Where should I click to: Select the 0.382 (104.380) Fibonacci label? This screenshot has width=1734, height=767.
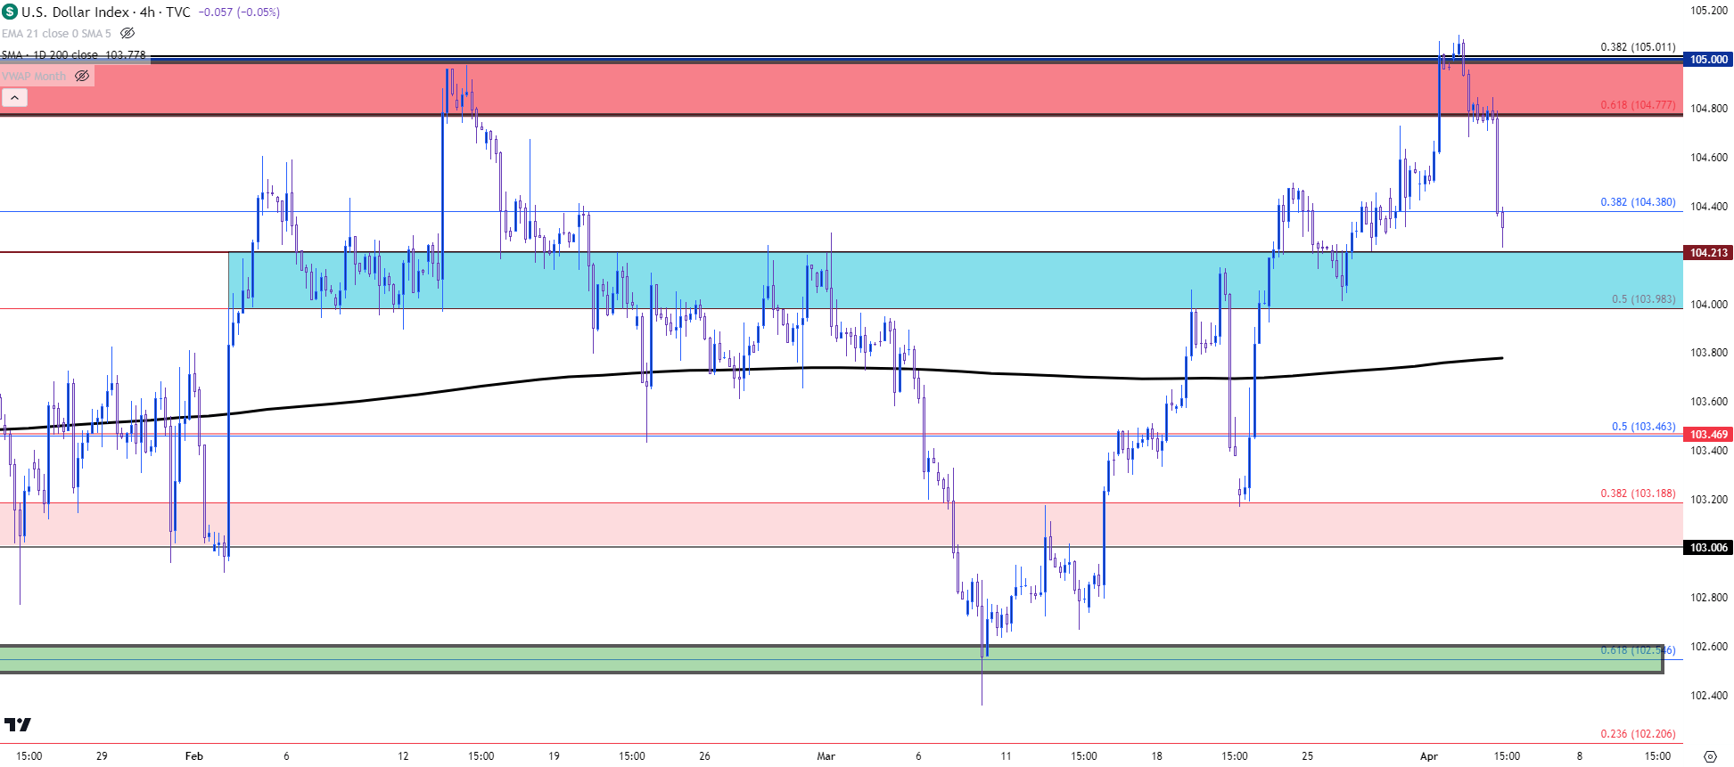point(1638,202)
